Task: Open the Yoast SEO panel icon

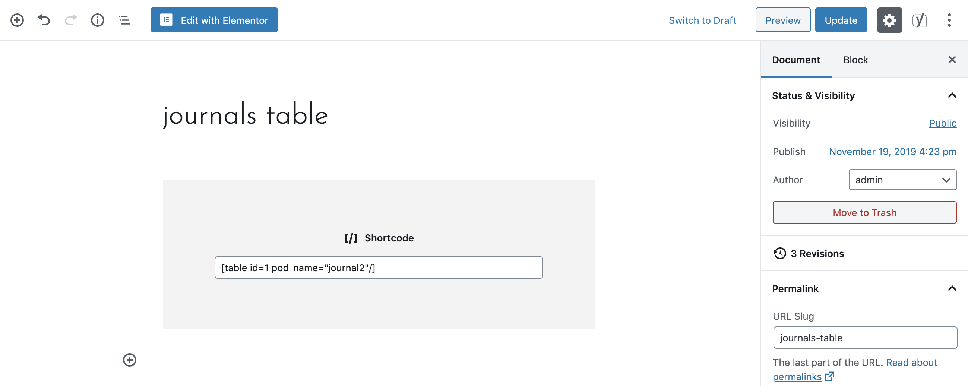Action: 919,20
